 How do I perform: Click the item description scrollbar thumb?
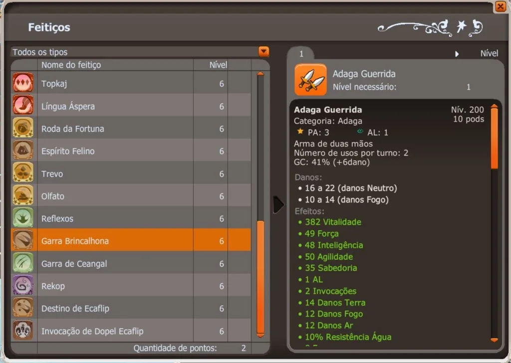coord(494,139)
